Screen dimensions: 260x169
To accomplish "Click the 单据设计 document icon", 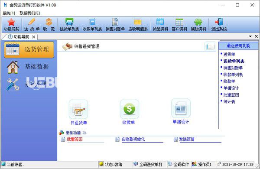I will pos(181,108).
